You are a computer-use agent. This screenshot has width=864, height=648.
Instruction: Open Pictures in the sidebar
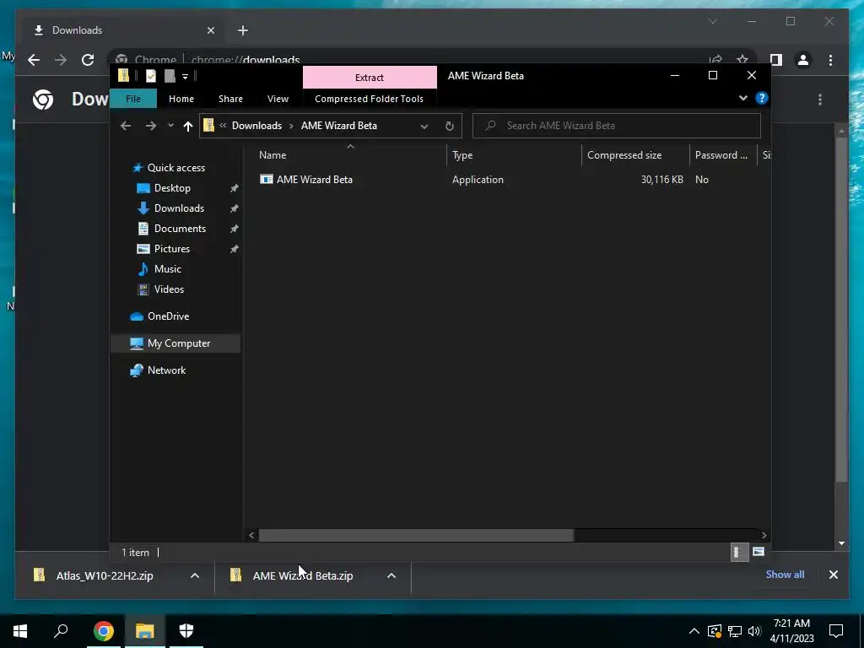click(x=172, y=249)
